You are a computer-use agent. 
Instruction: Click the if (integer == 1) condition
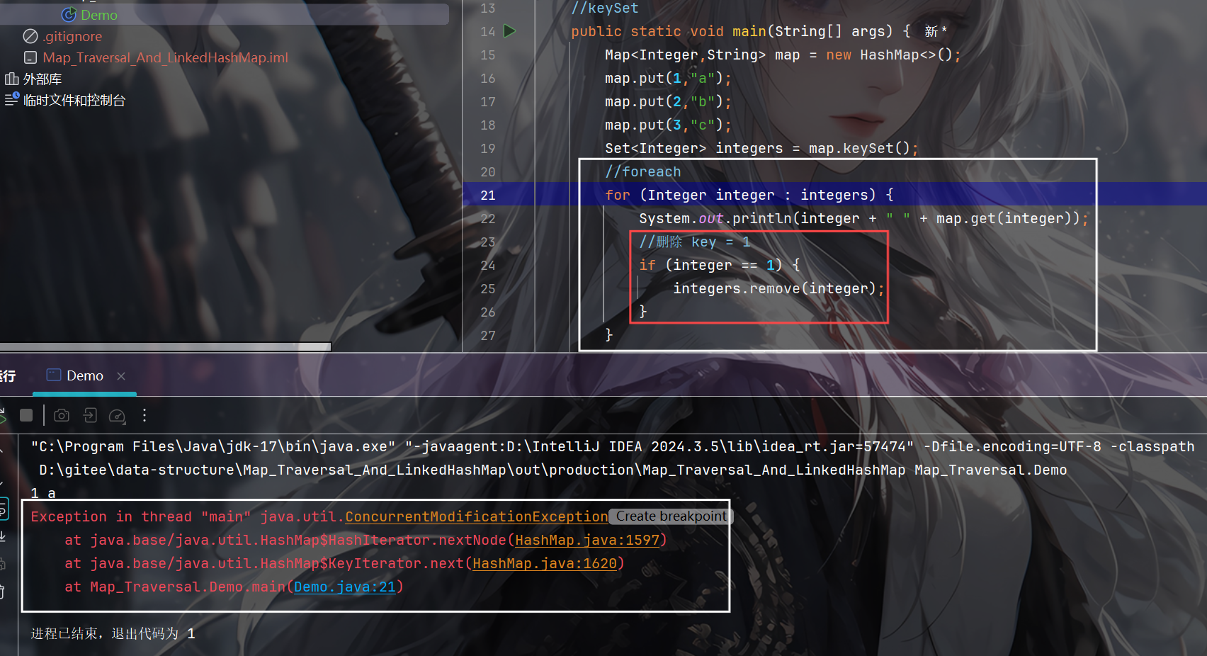pyautogui.click(x=720, y=265)
